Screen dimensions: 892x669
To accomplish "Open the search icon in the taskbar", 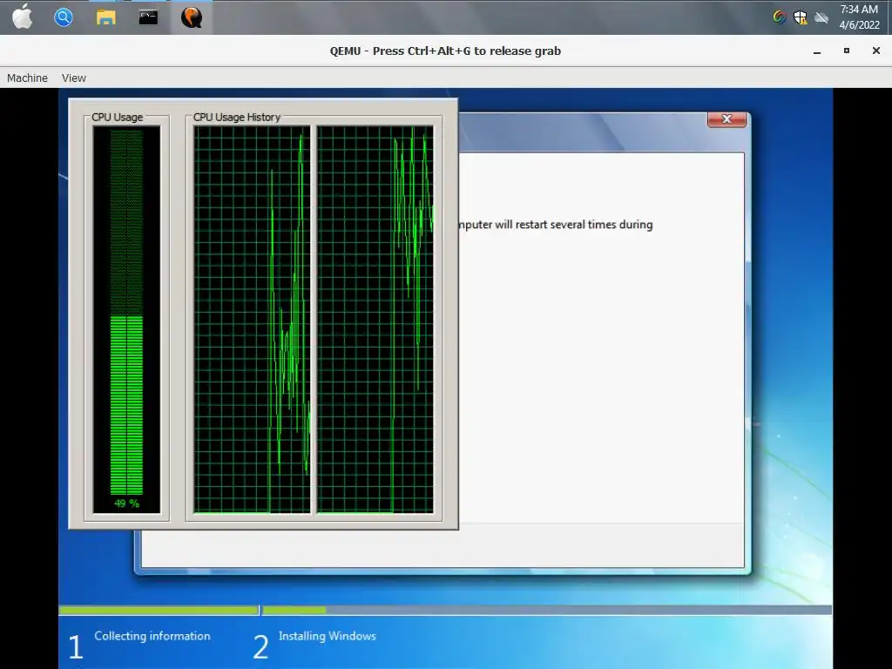I will tap(63, 17).
